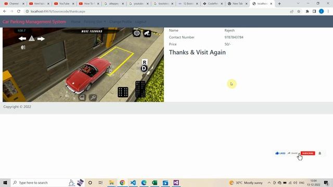Click the accelerator pedal in game image
This screenshot has height=187, width=333.
tap(140, 89)
